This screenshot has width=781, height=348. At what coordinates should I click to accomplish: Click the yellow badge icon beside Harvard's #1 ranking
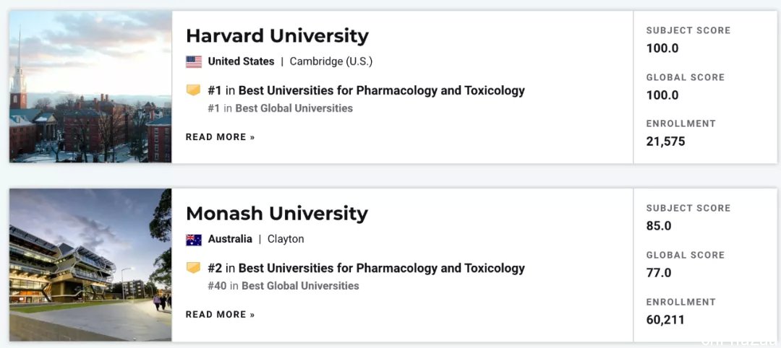(193, 90)
